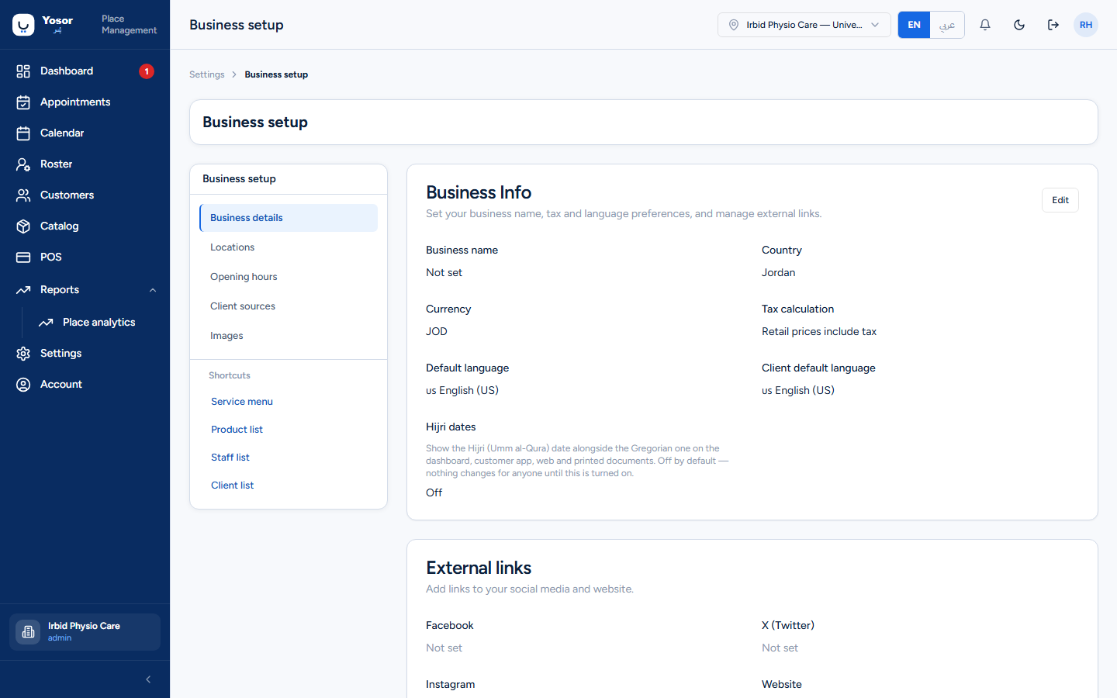Click the Default language English (US) value
The height and width of the screenshot is (698, 1117).
click(x=462, y=391)
